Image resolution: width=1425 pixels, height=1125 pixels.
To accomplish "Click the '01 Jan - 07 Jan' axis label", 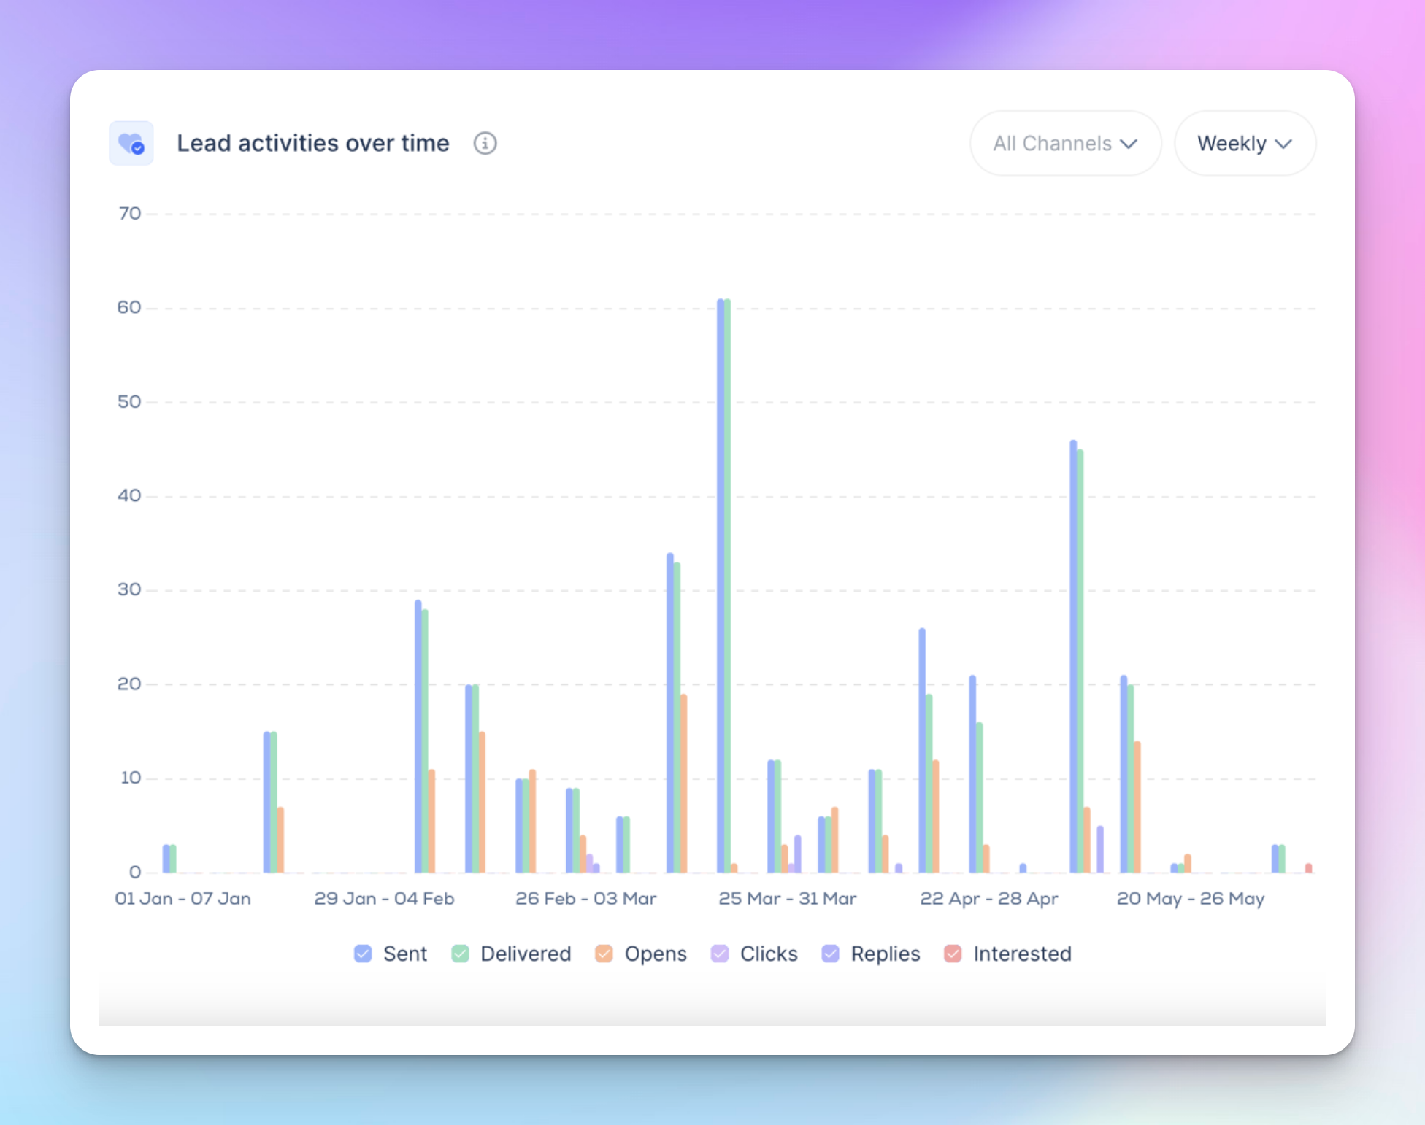I will pyautogui.click(x=183, y=899).
